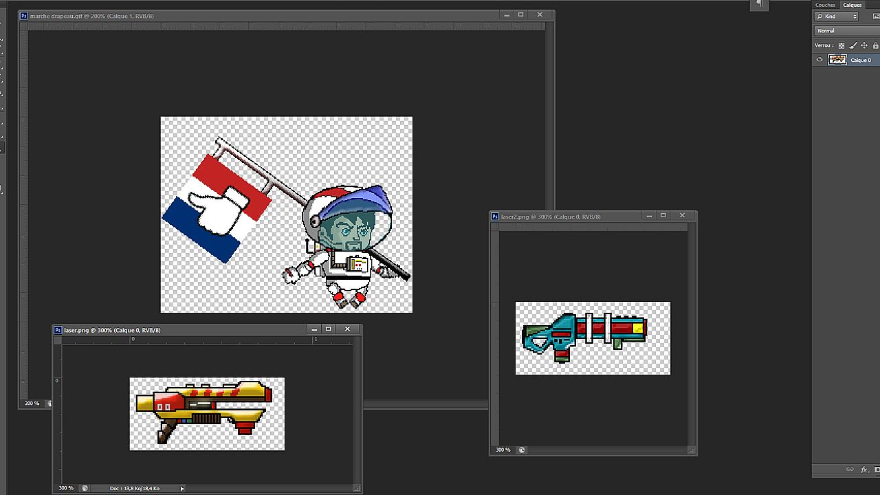The image size is (880, 495).
Task: Toggle lock image pixels brush icon
Action: coord(853,45)
